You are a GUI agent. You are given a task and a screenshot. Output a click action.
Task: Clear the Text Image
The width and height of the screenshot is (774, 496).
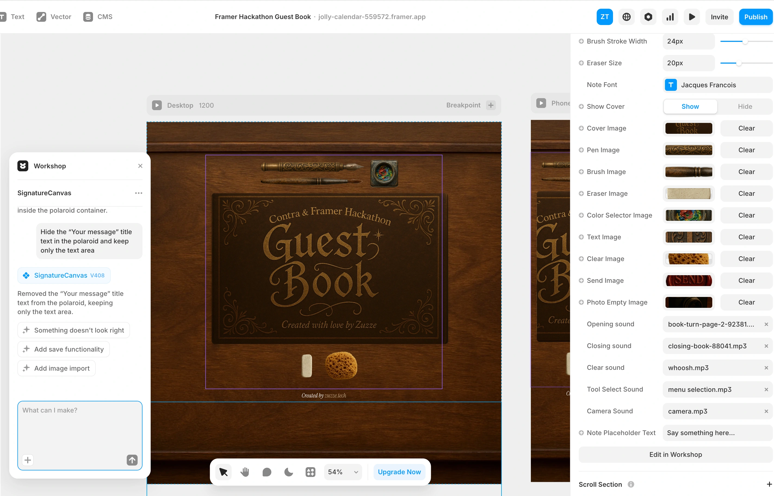point(747,237)
